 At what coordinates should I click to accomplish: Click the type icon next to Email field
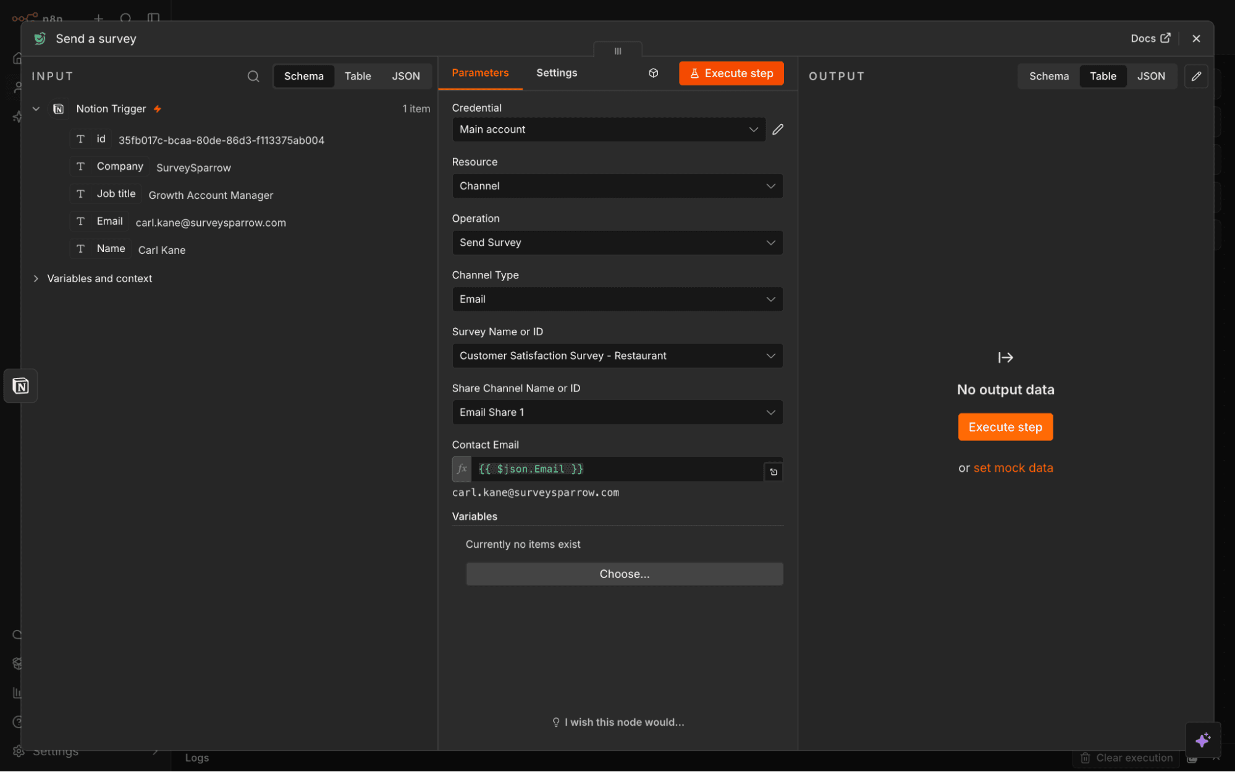pos(80,221)
